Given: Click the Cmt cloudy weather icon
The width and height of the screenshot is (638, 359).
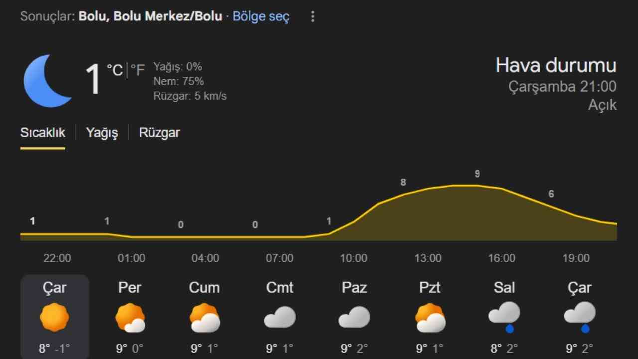Looking at the screenshot, I should click(280, 317).
